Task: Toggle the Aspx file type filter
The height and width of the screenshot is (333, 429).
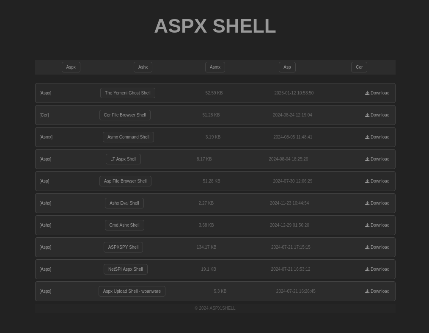Action: pos(71,67)
